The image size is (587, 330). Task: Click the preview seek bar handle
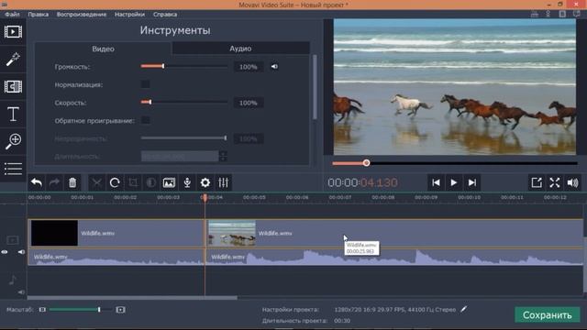366,163
